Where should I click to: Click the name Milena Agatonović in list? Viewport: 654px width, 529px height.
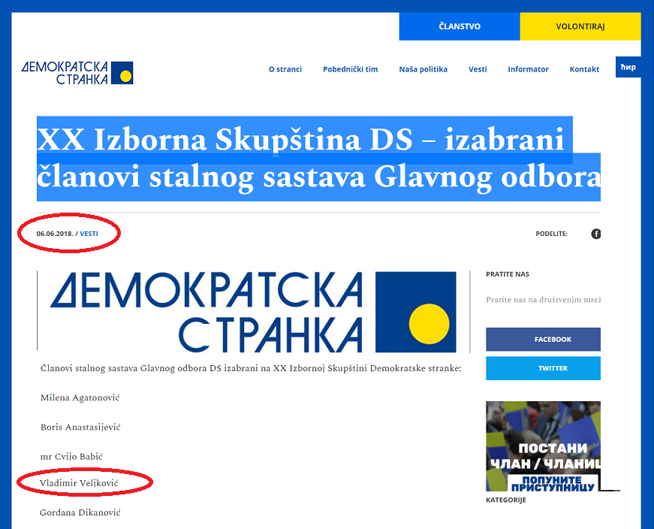[x=80, y=398]
